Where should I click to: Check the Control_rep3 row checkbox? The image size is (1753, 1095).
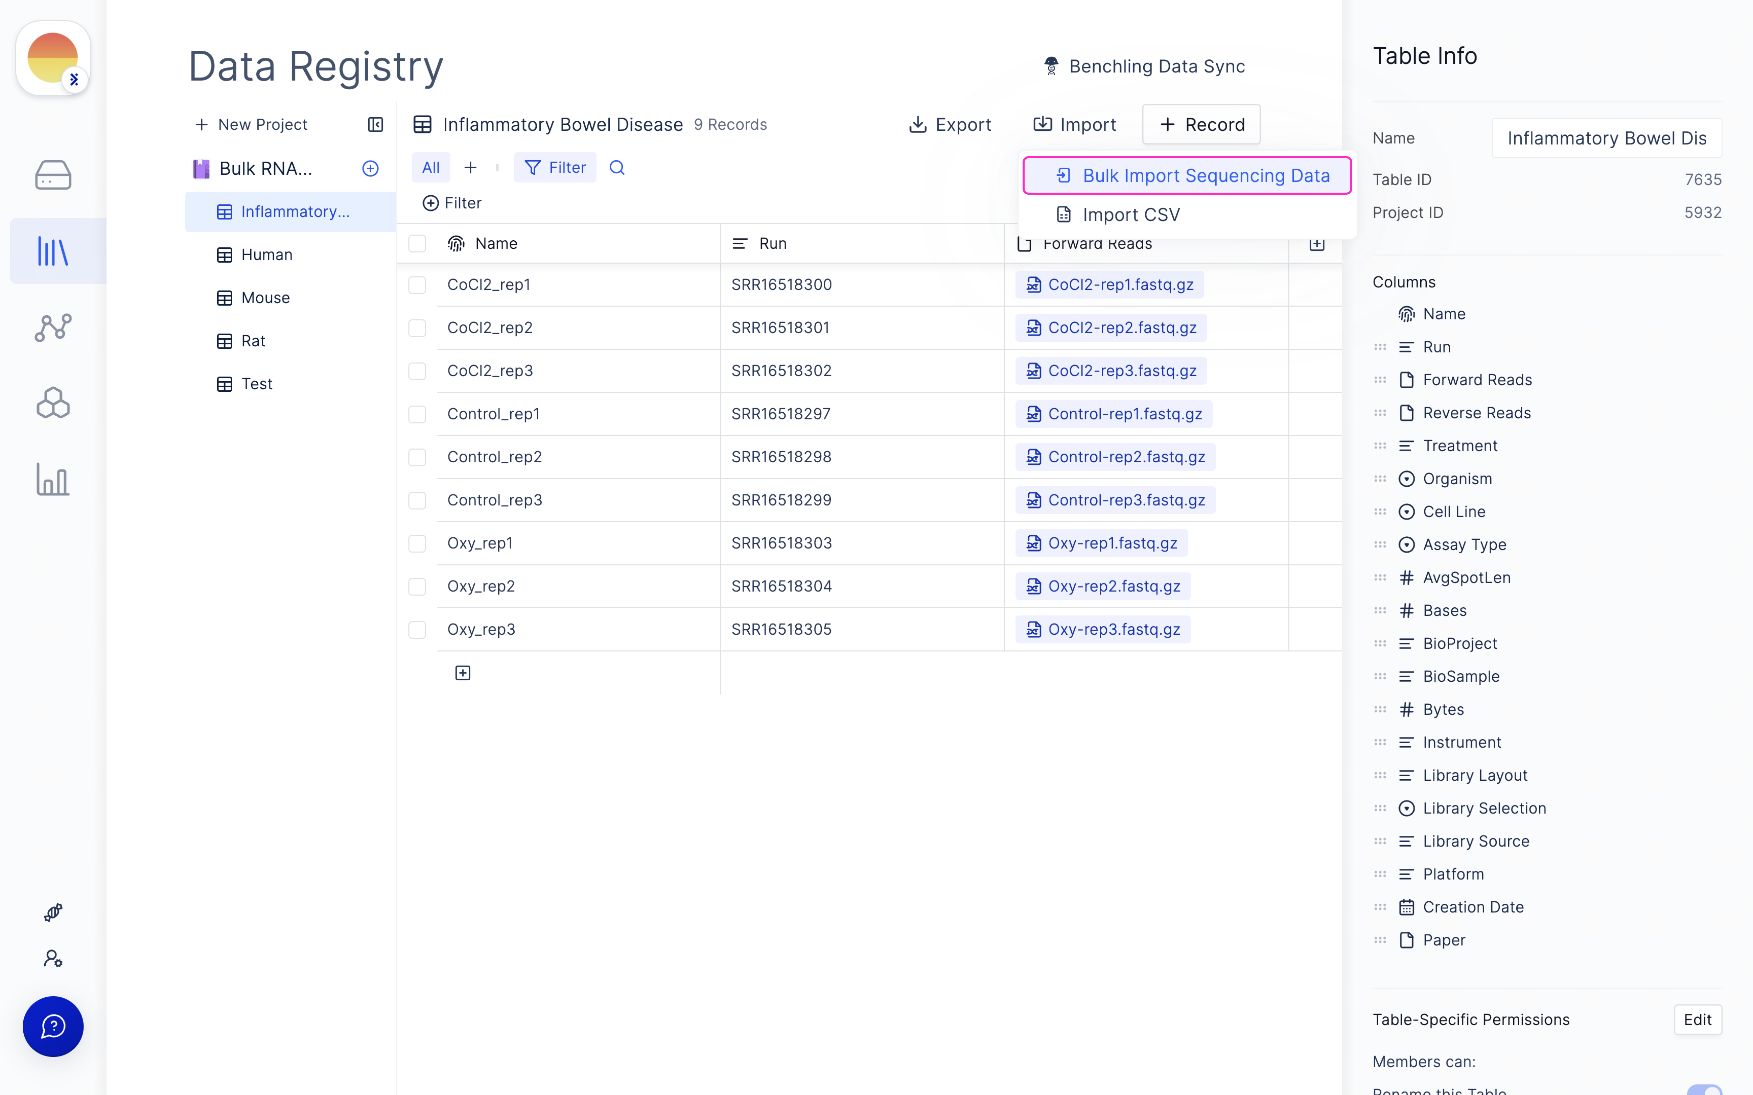[x=417, y=501]
